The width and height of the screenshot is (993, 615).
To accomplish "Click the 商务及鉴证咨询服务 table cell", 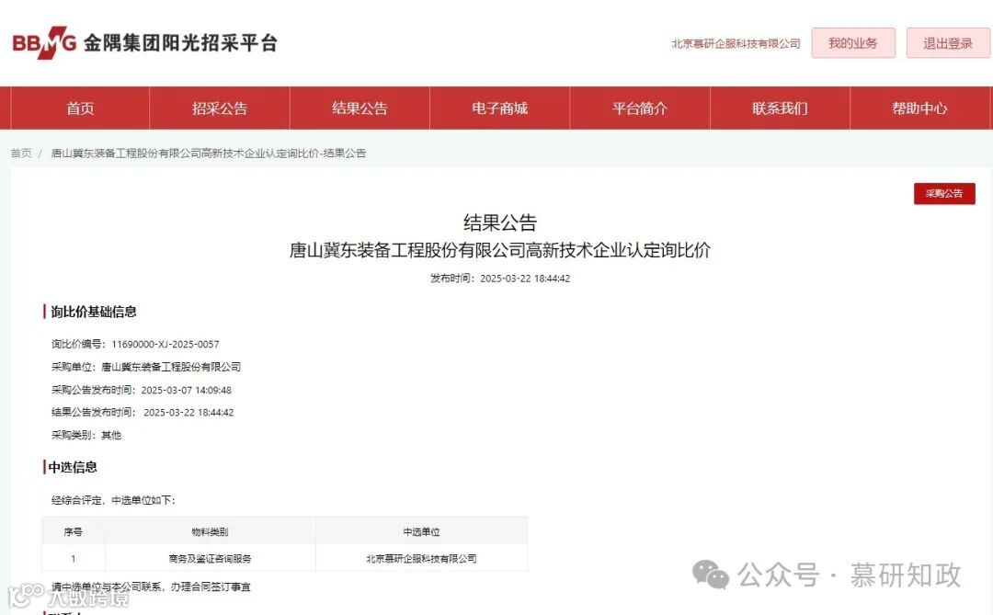I will [x=210, y=559].
